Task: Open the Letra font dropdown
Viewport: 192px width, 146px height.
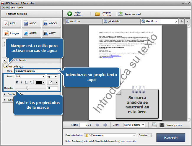Action: [x=43, y=76]
